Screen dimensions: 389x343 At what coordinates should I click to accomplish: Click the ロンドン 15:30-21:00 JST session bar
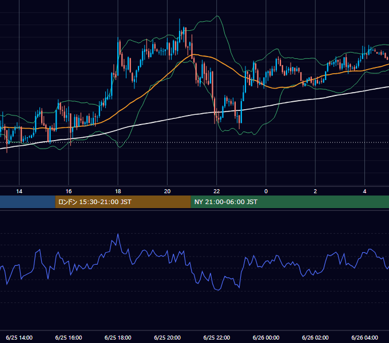(123, 202)
